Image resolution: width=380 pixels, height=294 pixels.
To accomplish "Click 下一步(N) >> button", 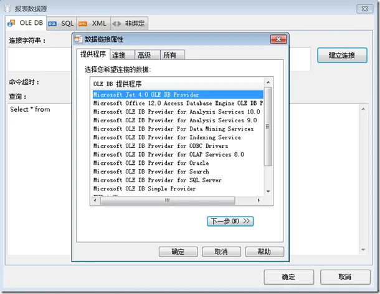I will click(230, 221).
